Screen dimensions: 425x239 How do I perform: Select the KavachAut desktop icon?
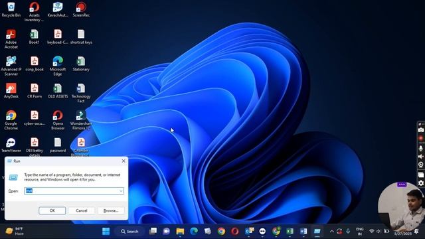coord(58,10)
